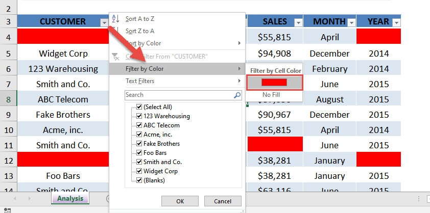The height and width of the screenshot is (213, 430).
Task: Uncheck the Smith and Co. checkbox
Action: pos(139,162)
